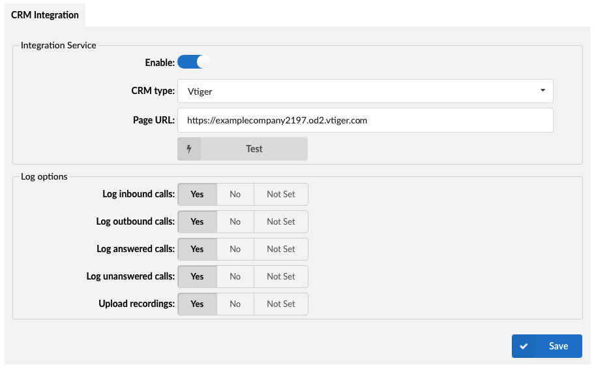Image resolution: width=594 pixels, height=369 pixels.
Task: Toggle the Enable integration switch
Action: (194, 62)
